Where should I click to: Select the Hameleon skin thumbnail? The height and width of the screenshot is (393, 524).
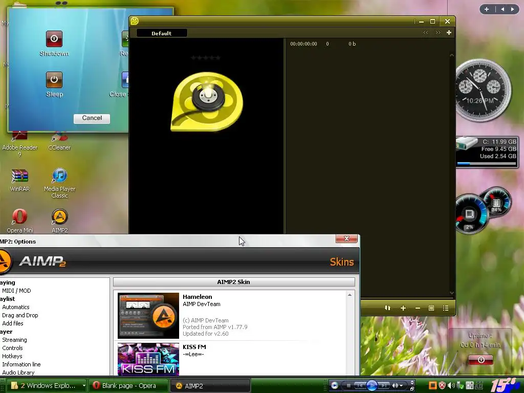click(148, 316)
